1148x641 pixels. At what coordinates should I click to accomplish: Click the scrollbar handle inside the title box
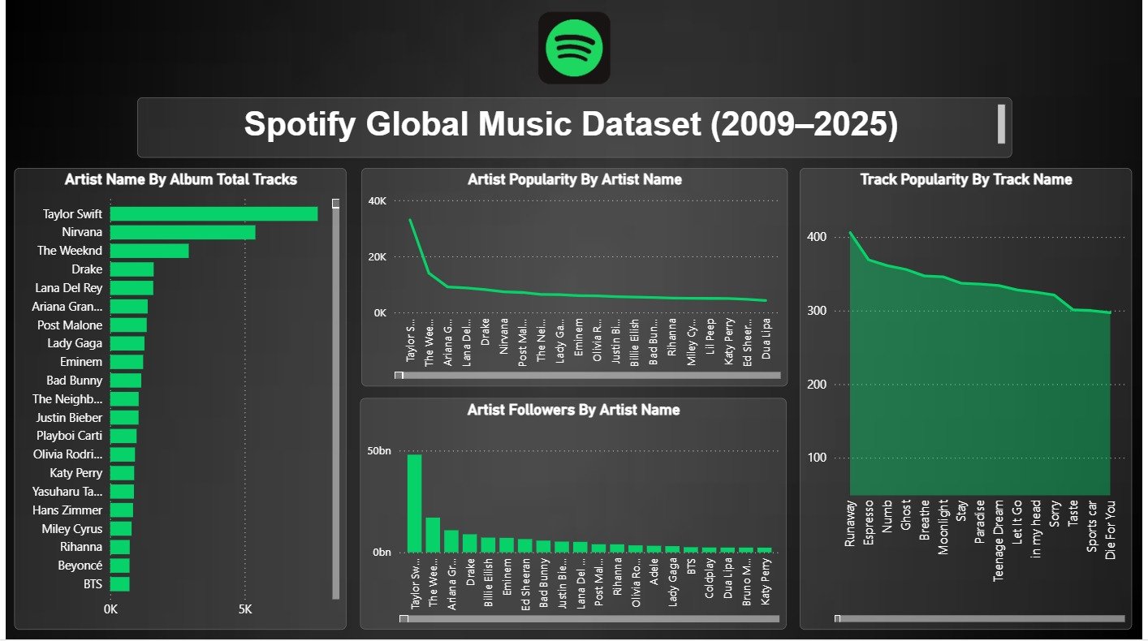pos(1001,124)
